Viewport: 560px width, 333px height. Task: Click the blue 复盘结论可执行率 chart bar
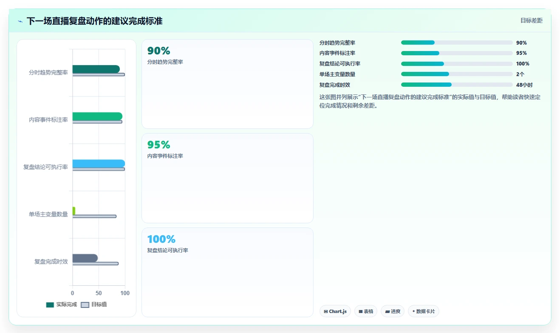(x=99, y=164)
